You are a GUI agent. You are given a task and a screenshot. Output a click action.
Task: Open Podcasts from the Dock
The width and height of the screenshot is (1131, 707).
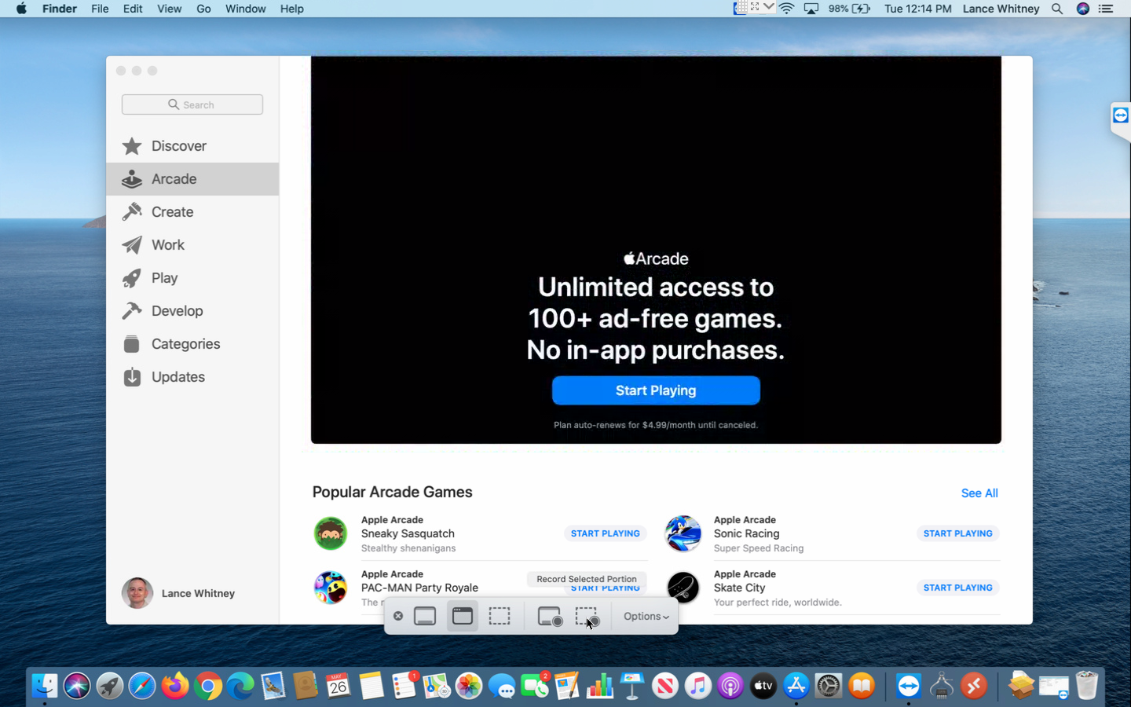click(730, 686)
